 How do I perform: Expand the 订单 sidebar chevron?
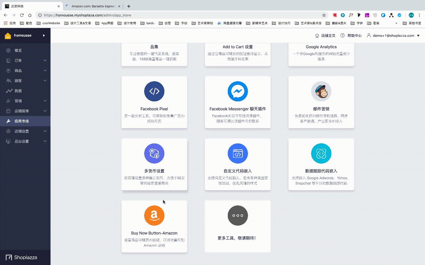pos(45,61)
